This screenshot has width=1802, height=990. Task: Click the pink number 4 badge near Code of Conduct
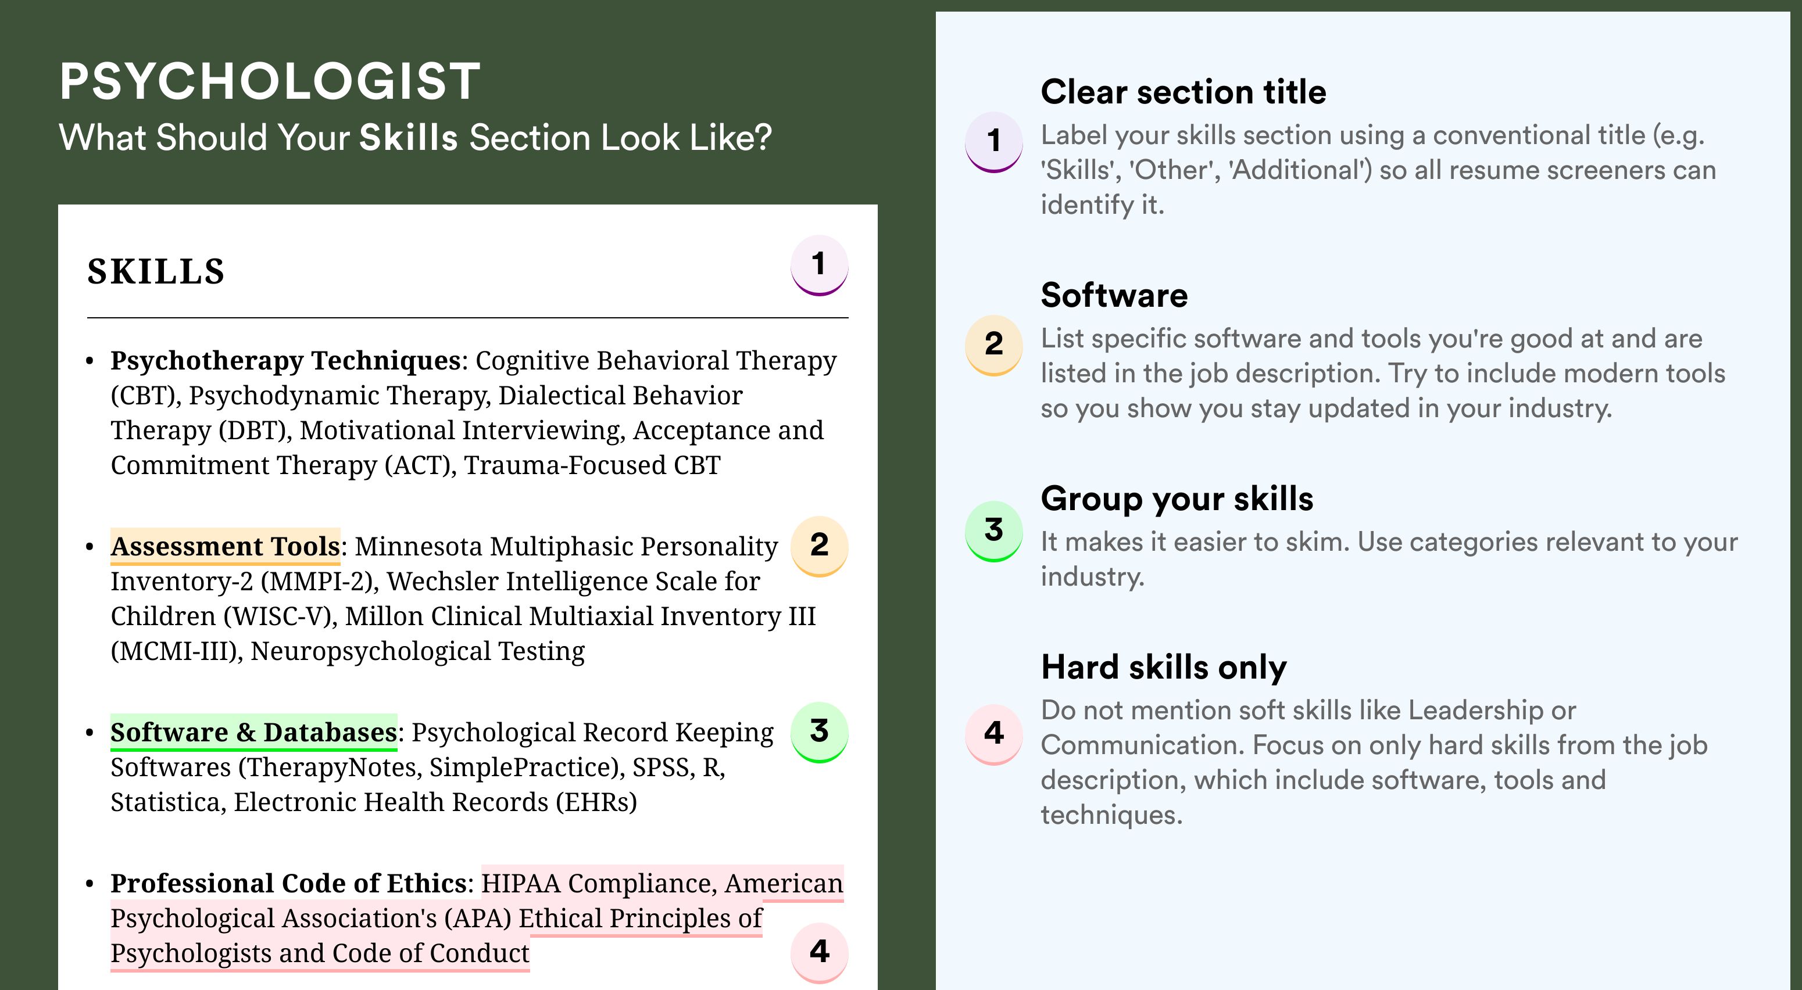pos(819,952)
